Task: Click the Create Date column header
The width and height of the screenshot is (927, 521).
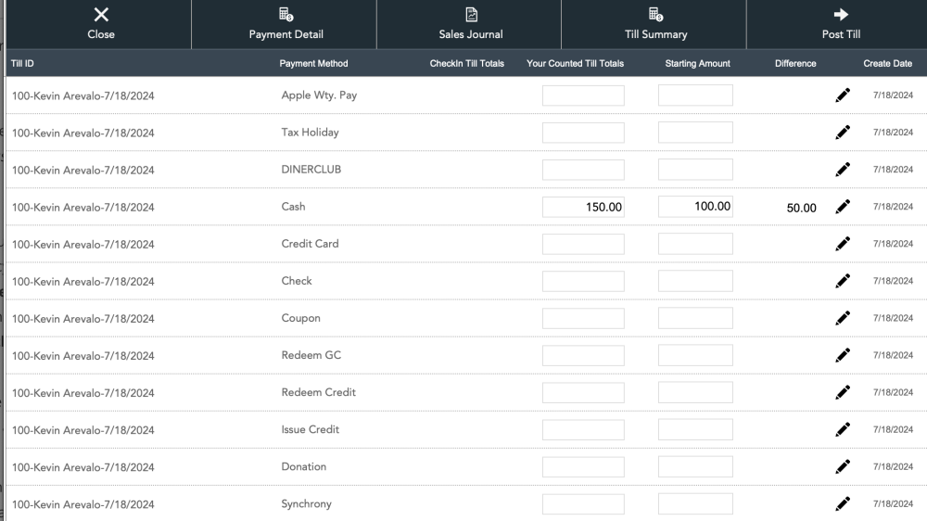Action: coord(887,63)
